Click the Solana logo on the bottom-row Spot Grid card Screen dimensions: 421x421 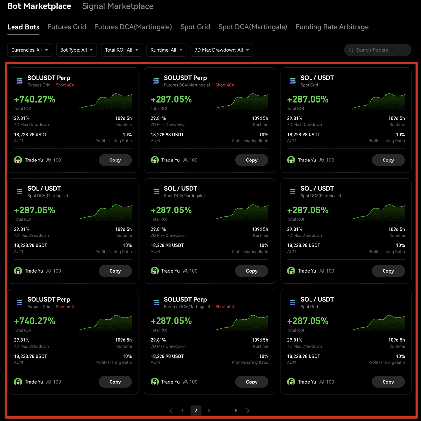point(293,302)
